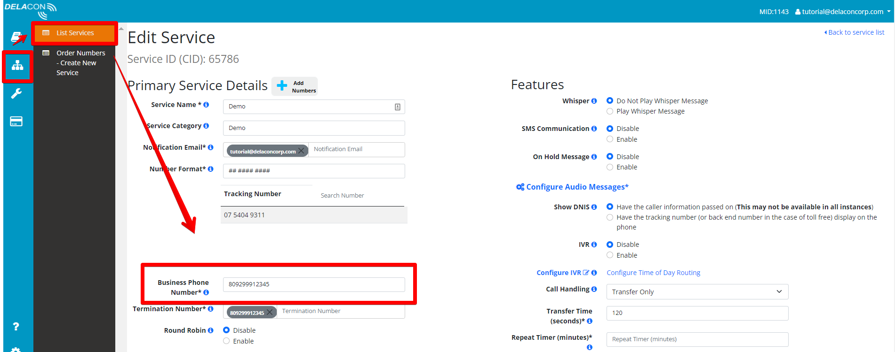
Task: Click the contact icon in Service Name field
Action: (x=398, y=107)
